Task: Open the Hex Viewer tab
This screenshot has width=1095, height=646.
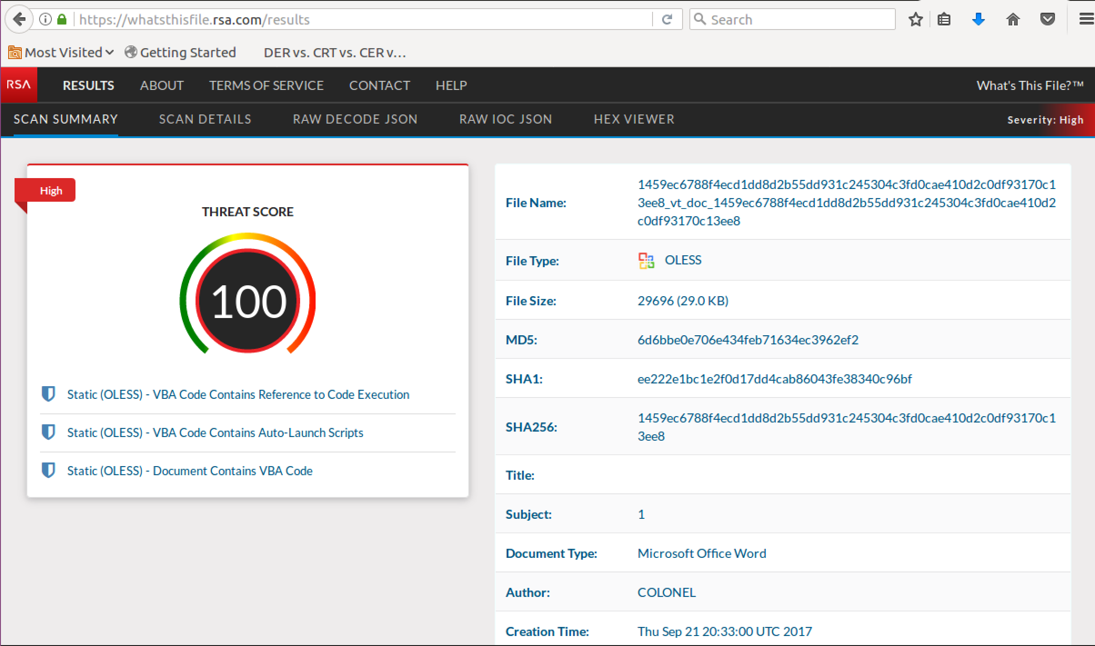Action: click(x=634, y=119)
